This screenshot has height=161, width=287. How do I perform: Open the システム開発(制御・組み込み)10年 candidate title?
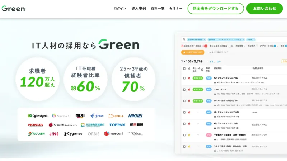pos(230,146)
